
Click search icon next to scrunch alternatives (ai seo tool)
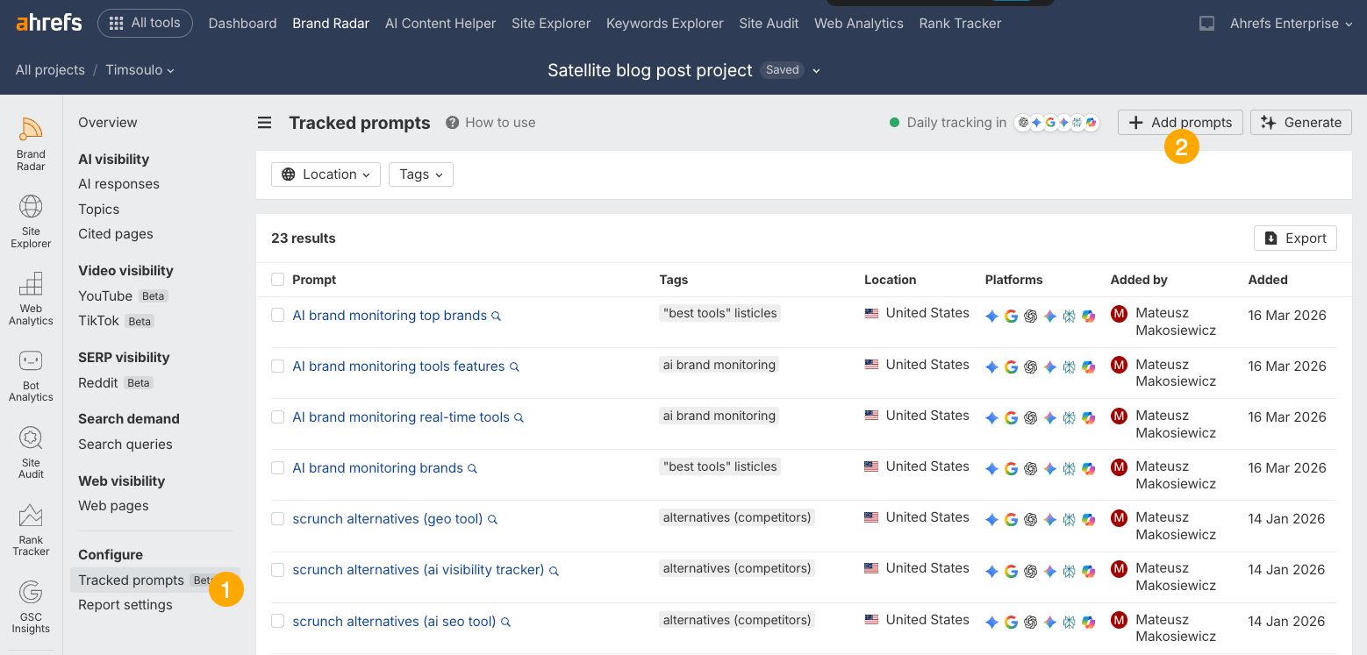[x=505, y=622]
